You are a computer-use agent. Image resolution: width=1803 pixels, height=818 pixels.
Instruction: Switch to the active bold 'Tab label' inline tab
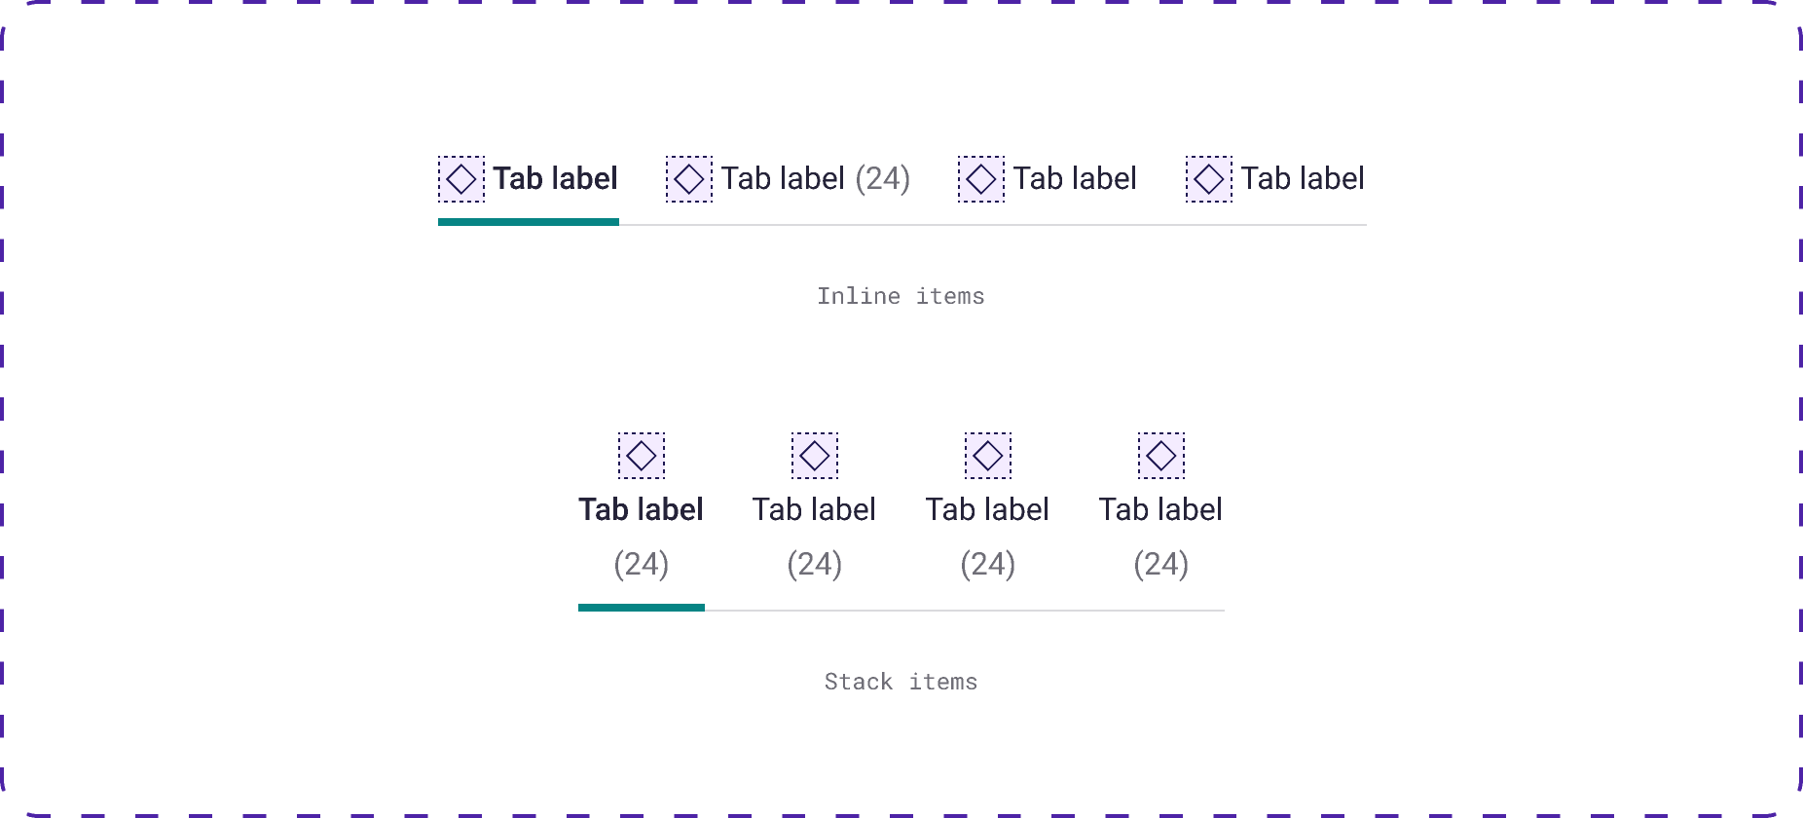point(555,178)
